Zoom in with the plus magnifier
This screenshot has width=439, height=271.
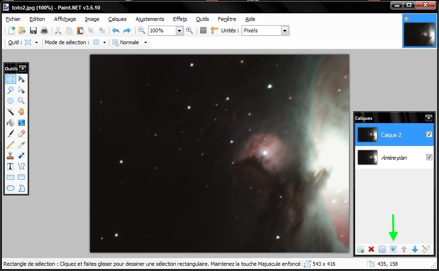pos(190,30)
